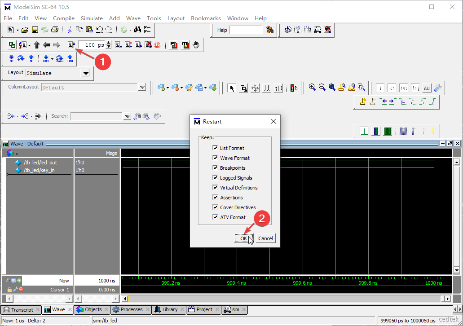
Task: Uncheck the ATV Format checkbox
Action: point(215,217)
